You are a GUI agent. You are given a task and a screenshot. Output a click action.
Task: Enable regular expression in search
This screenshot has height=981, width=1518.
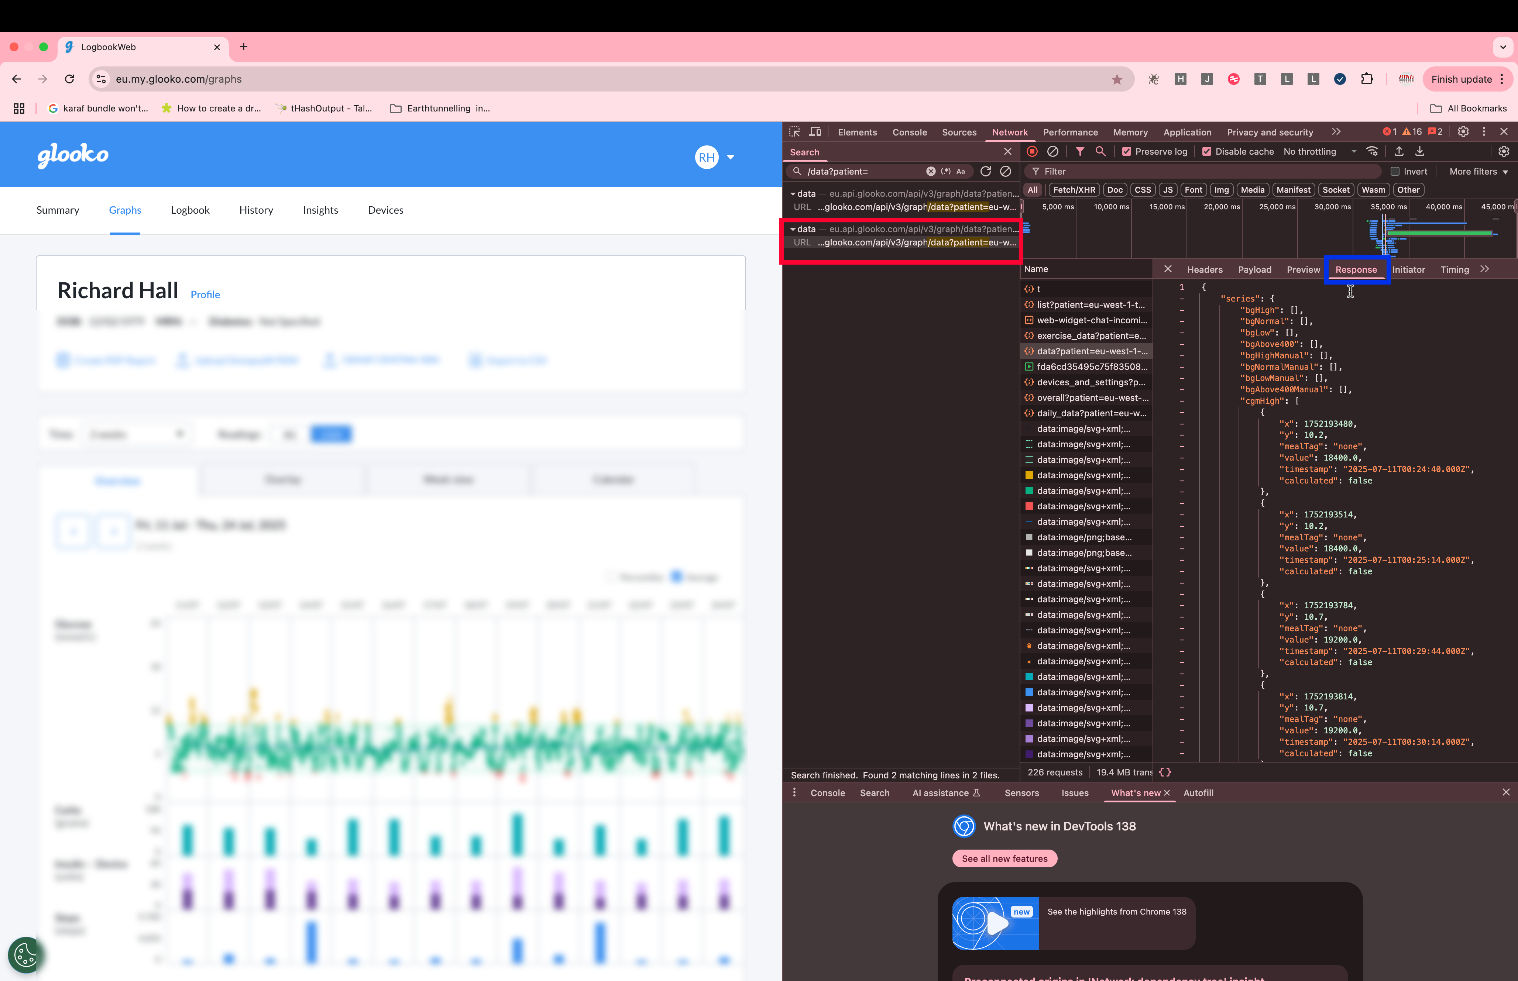coord(946,171)
